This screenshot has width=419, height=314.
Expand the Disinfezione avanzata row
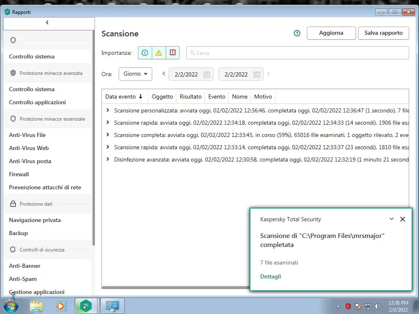(108, 159)
